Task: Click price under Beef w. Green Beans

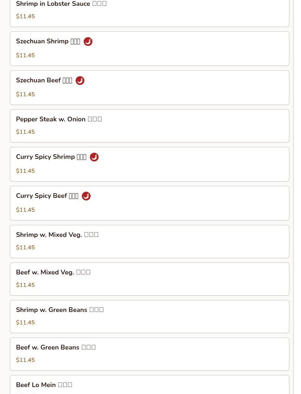Action: (25, 360)
